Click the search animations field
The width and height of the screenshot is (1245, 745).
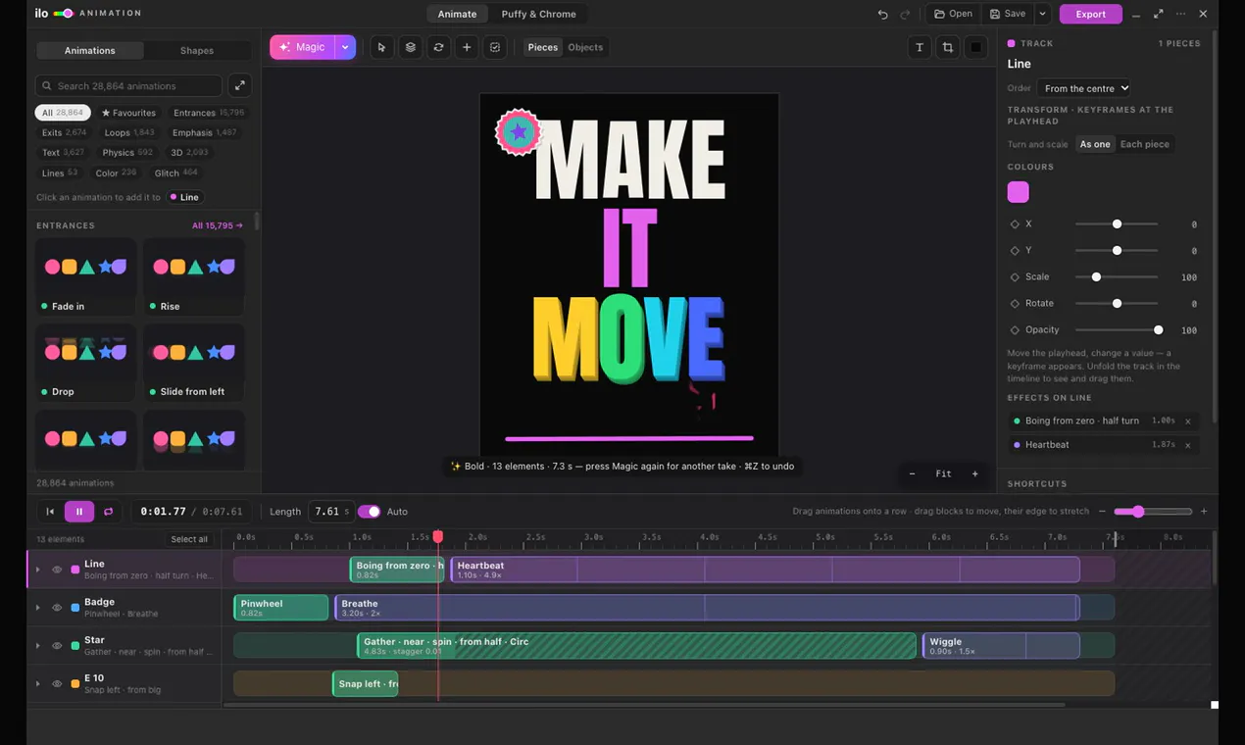point(128,85)
